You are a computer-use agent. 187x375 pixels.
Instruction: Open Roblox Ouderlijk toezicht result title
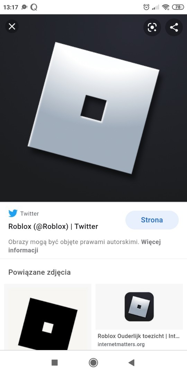tap(139, 336)
